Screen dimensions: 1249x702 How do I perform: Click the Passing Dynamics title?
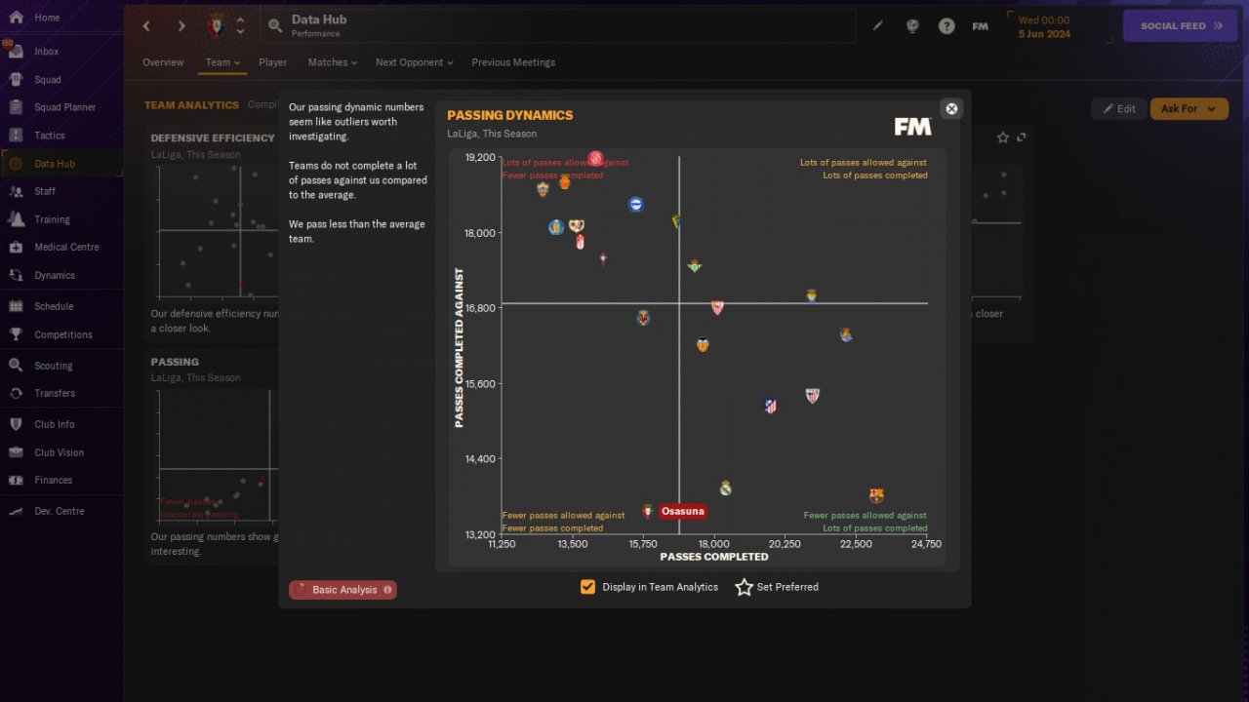click(x=510, y=115)
